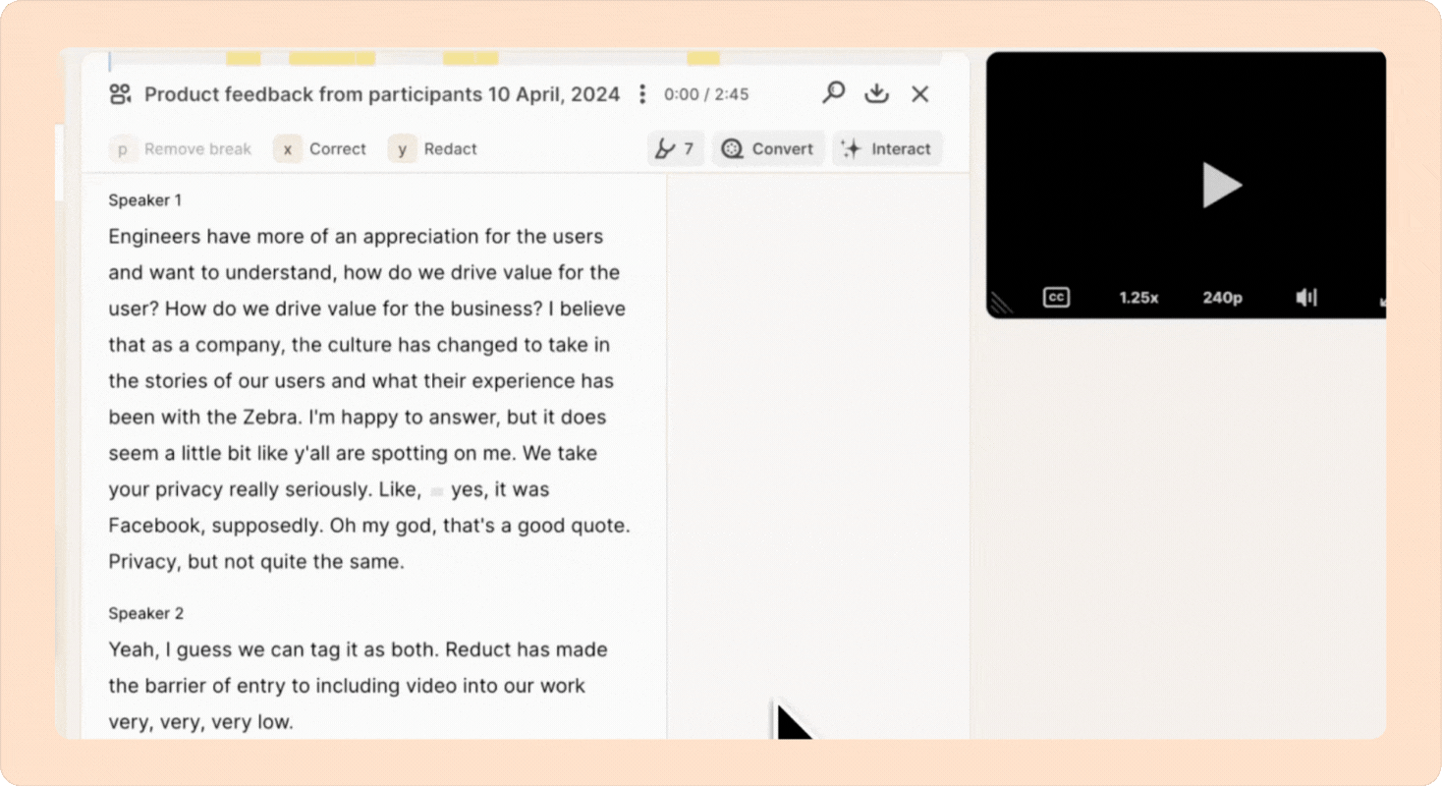Viewport: 1442px width, 787px height.
Task: Click the redacted word marker after 'Like,'
Action: (436, 490)
